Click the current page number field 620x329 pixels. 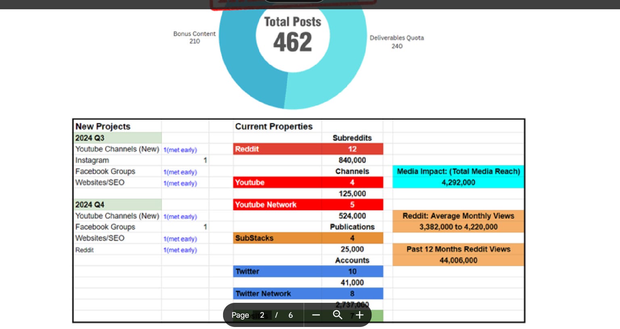coord(262,315)
